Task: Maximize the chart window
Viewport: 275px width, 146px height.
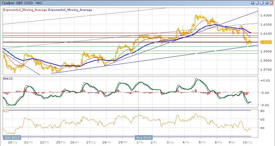Action: (x=267, y=3)
